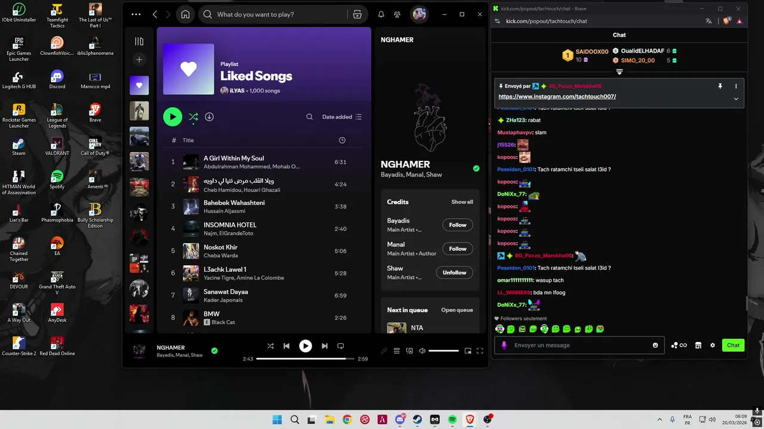Open the Browse icon beside search bar
This screenshot has height=429, width=764.
(358, 14)
